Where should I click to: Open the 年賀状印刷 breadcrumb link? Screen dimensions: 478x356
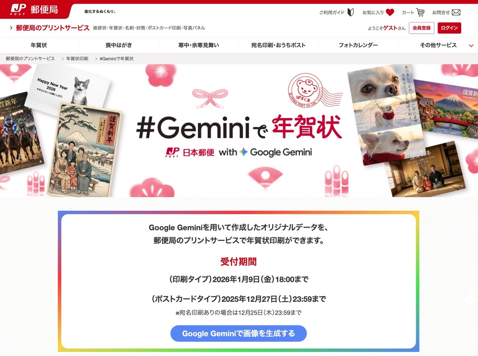[x=77, y=59]
